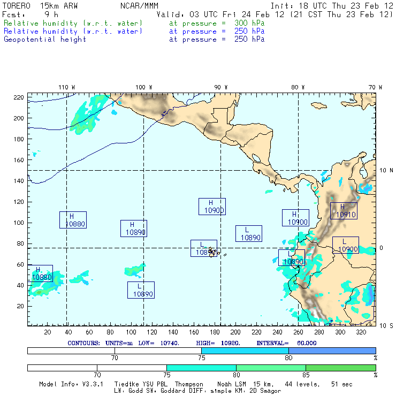
Task: Click the 'INTERVAL= 60.000' contour text
Action: point(286,343)
